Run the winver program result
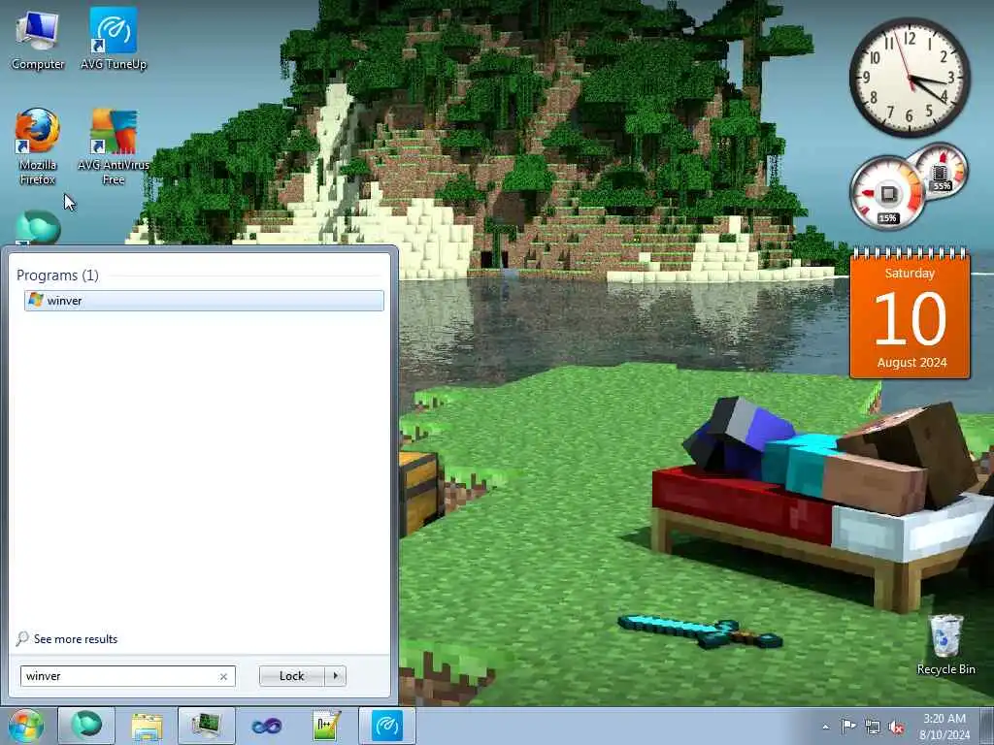This screenshot has width=994, height=745. tap(204, 301)
